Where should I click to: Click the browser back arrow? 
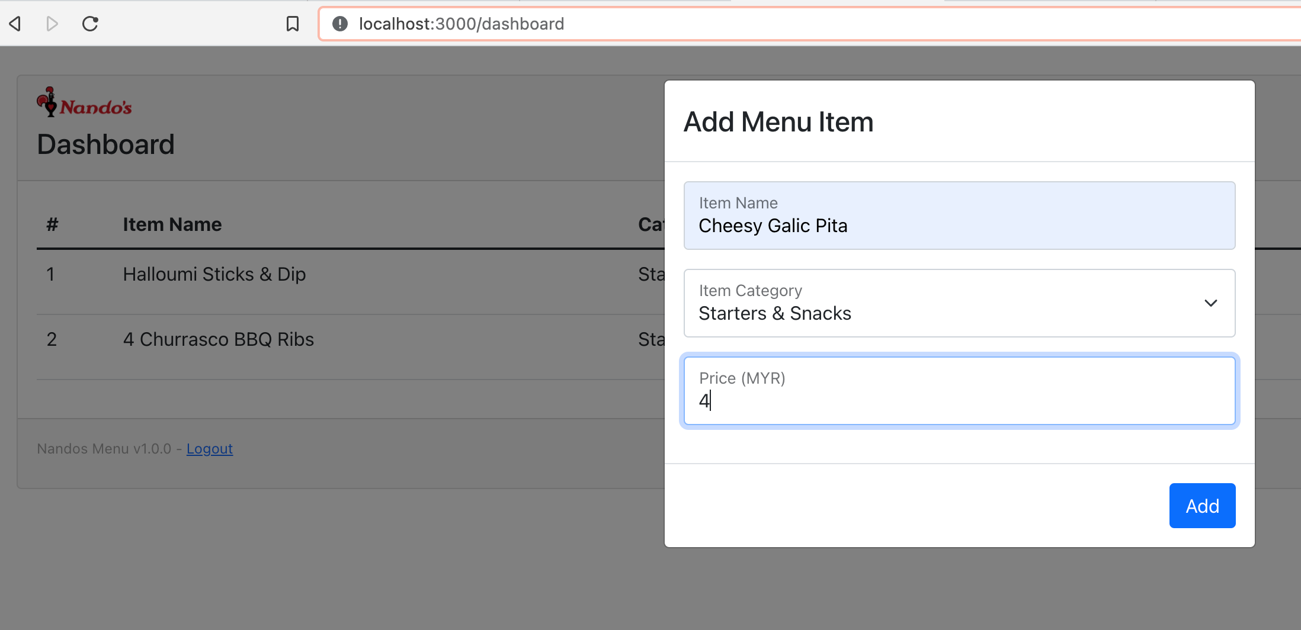tap(15, 24)
